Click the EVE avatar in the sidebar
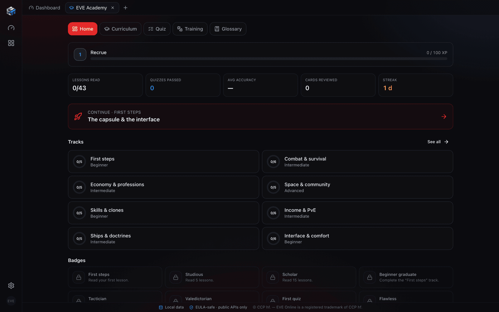499x312 pixels. coord(11,301)
